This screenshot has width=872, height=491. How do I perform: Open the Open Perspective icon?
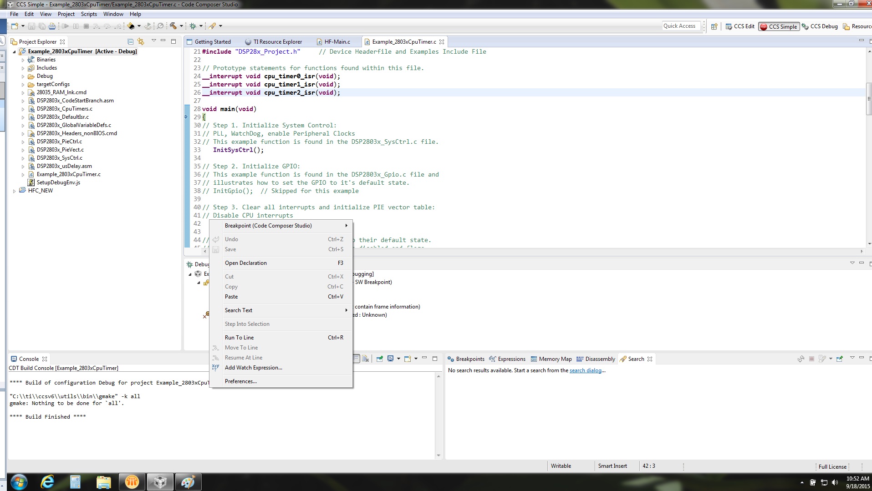click(x=714, y=26)
